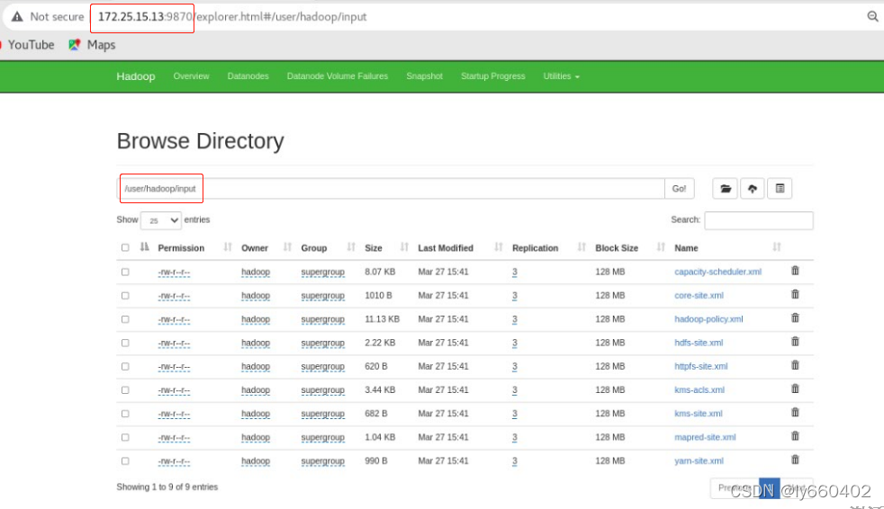Check the httpfs-site.xml row checkbox
Screen dimensions: 884x509
pos(125,367)
